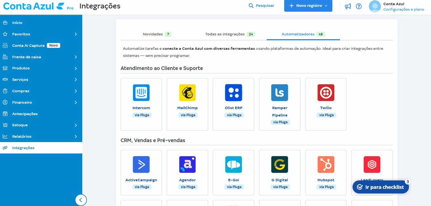Click the Intercom integration icon
This screenshot has width=431, height=206.
141,93
